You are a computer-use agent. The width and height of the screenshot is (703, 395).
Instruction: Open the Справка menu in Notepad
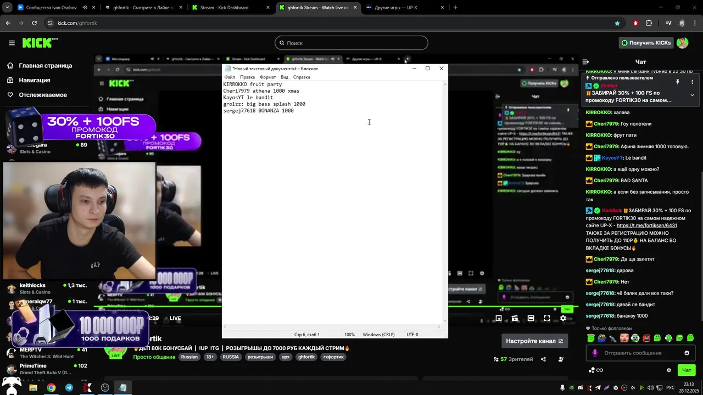point(302,77)
